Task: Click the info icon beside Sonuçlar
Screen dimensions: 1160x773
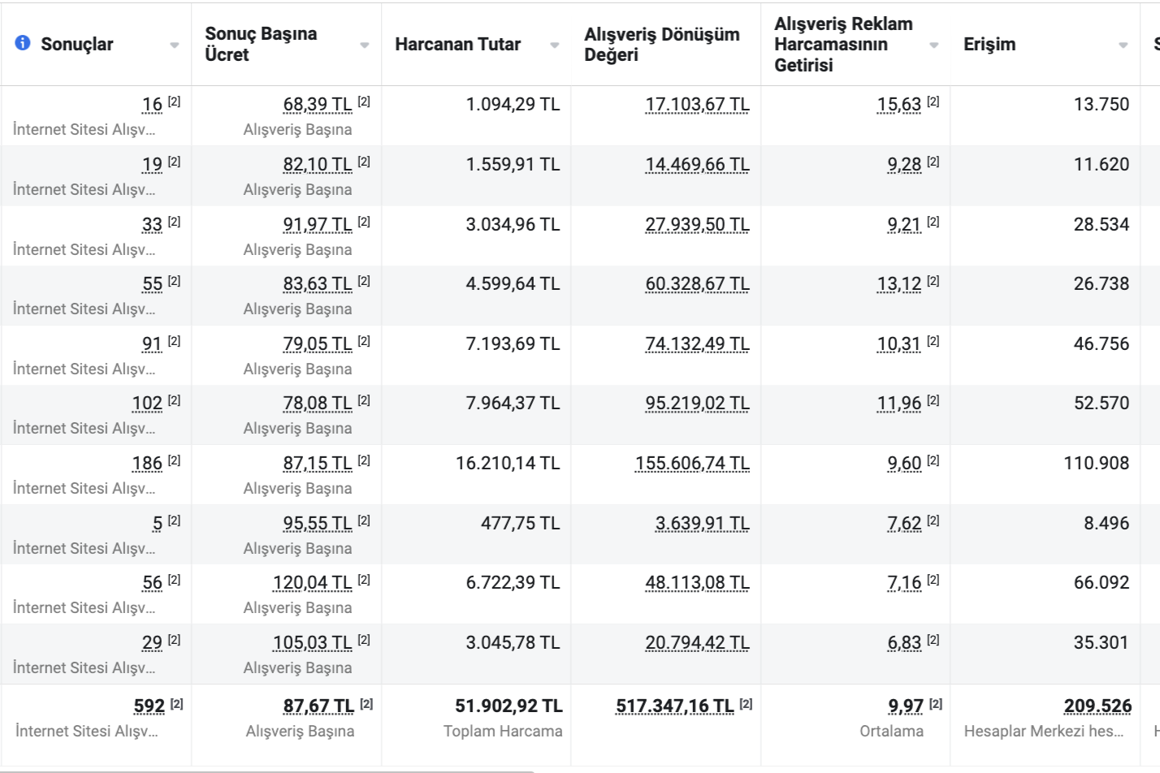Action: point(23,43)
